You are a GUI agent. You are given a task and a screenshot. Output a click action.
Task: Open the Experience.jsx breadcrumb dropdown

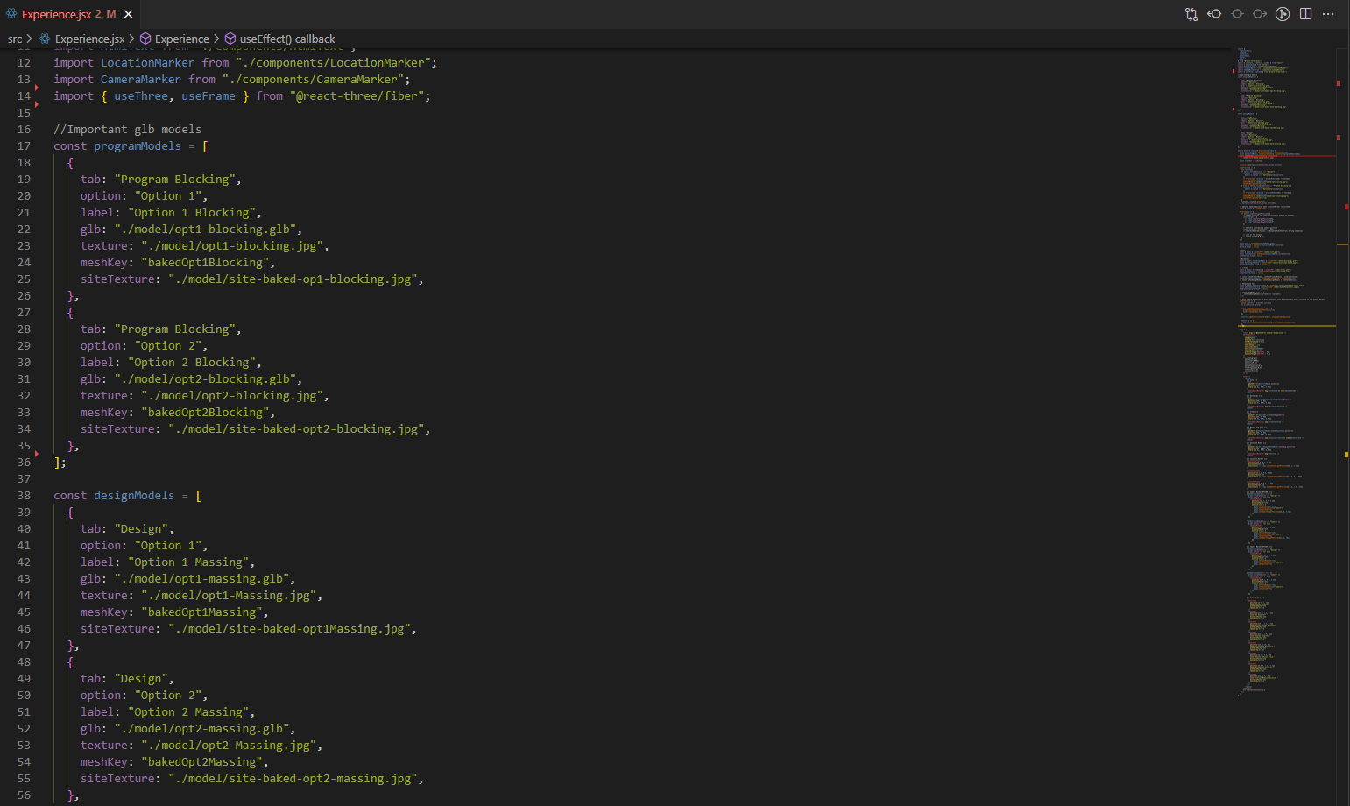coord(88,39)
